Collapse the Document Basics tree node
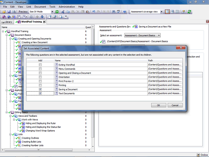Image resolution: width=209 pixels, height=157 pixels. tap(7, 35)
